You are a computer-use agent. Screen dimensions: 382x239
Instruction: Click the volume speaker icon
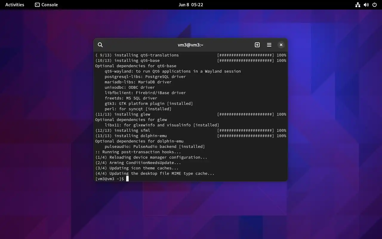[366, 5]
